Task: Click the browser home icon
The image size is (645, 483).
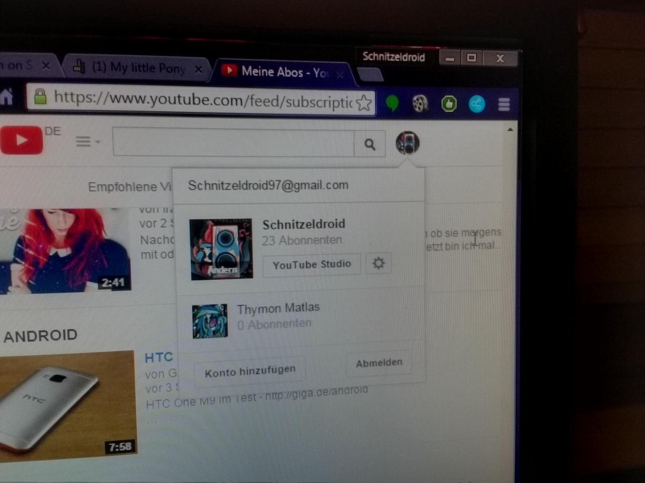Action: point(6,97)
